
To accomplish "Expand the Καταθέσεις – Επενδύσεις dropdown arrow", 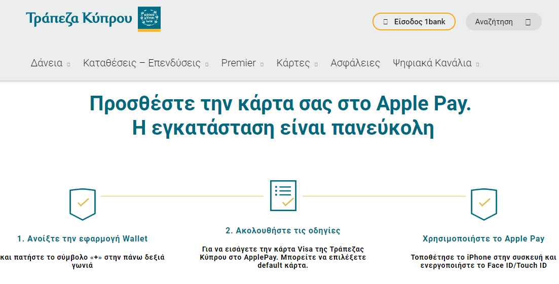I will tap(207, 64).
